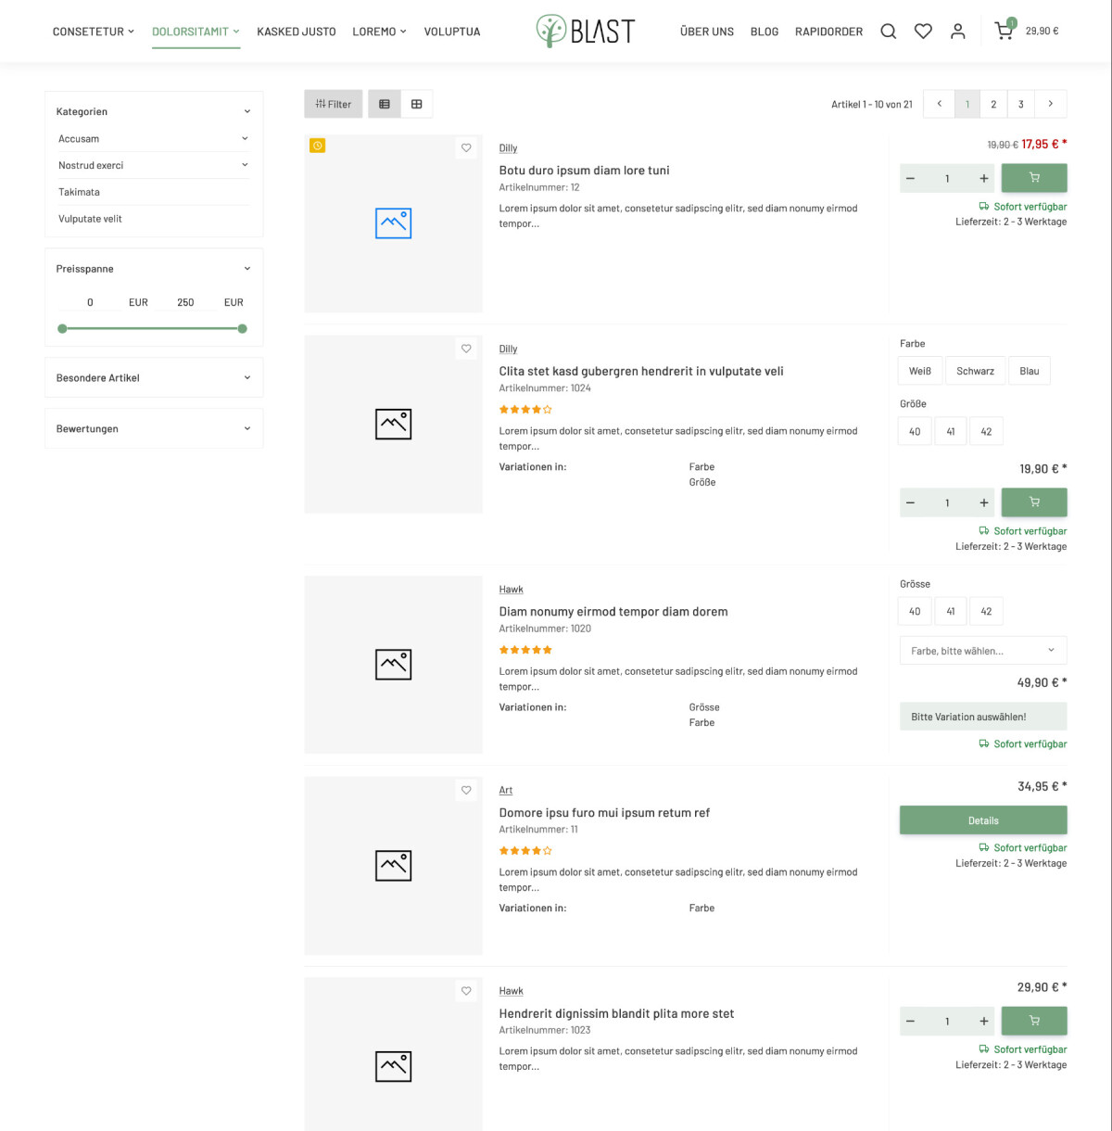Open the BLOG page

tap(764, 32)
